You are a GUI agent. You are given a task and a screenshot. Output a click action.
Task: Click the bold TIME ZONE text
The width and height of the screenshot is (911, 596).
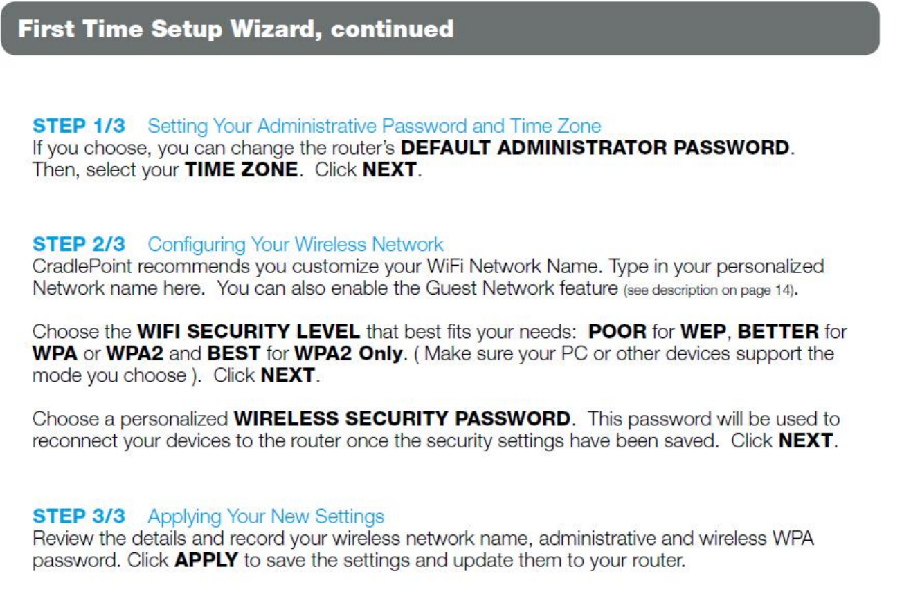(x=242, y=169)
